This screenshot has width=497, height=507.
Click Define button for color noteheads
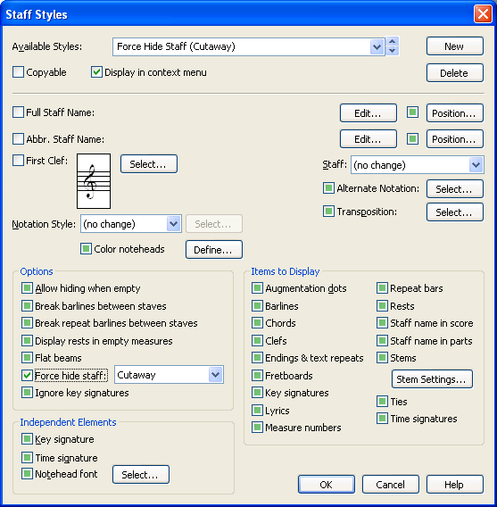tap(213, 250)
